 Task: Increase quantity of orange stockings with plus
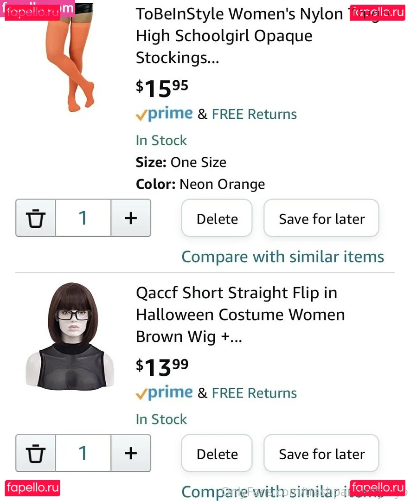pos(131,218)
